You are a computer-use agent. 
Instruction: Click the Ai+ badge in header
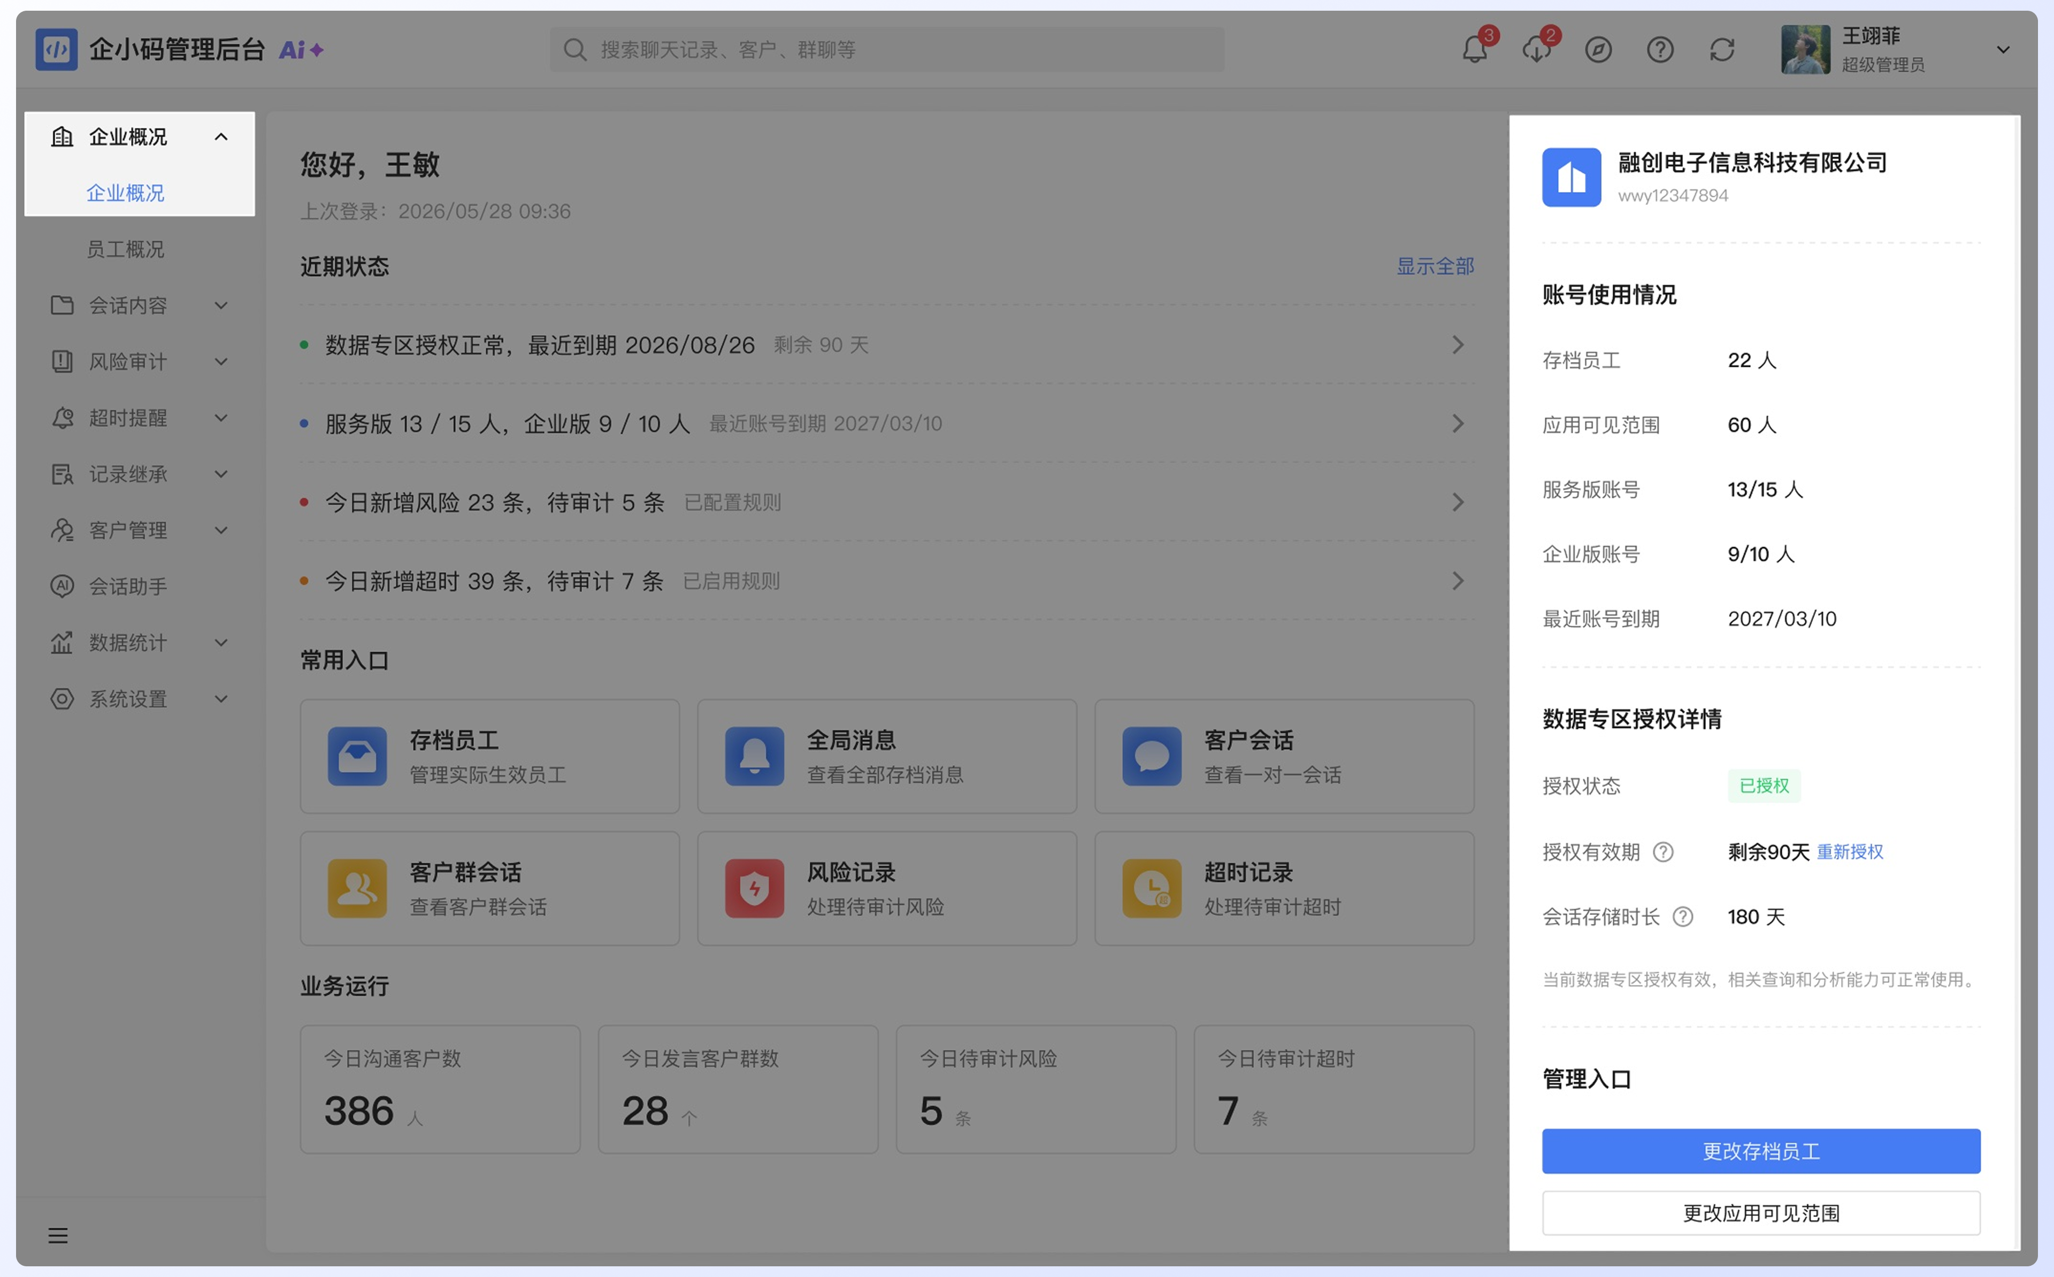(x=301, y=50)
